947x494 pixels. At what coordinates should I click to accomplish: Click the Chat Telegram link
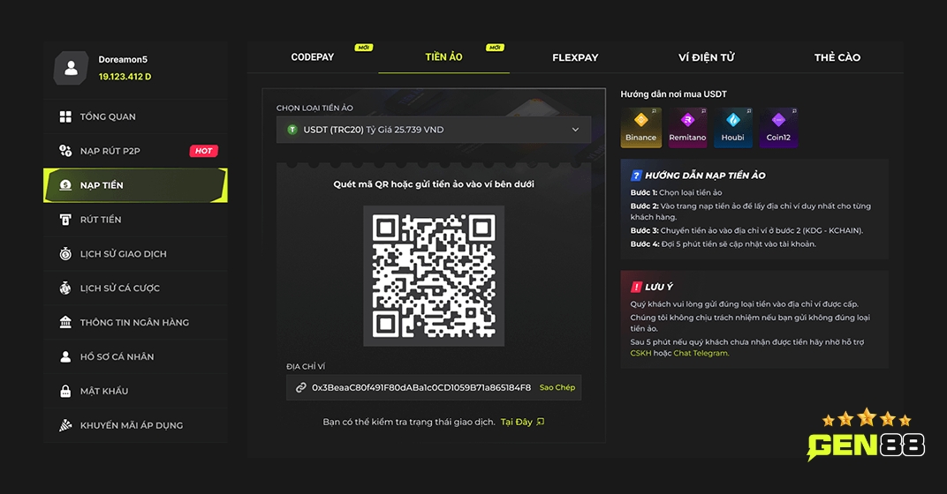(x=701, y=354)
